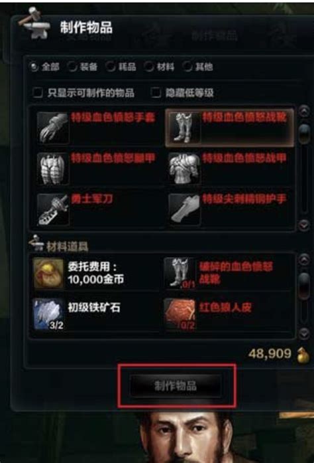Click the 破碎的血色愤怒战靴 material entry
This screenshot has height=463, width=314.
pyautogui.click(x=228, y=273)
